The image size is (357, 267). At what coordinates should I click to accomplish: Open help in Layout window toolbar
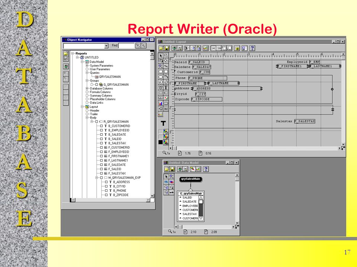[x=252, y=48]
